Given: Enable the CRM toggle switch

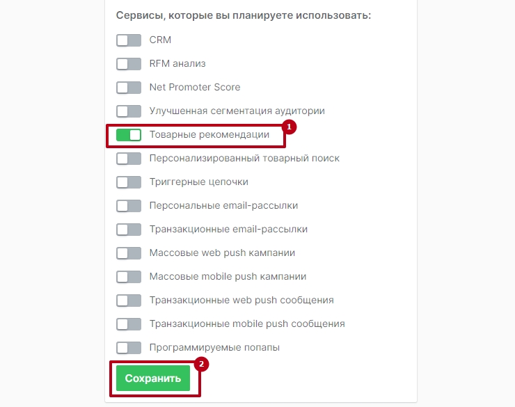Looking at the screenshot, I should 129,40.
